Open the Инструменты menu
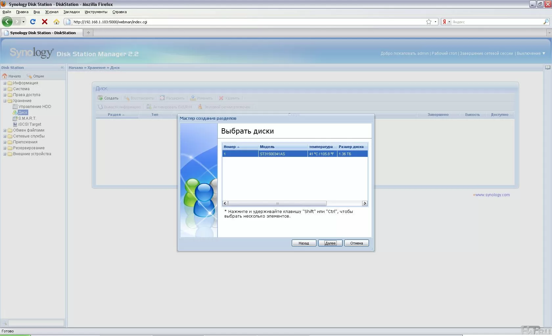552x336 pixels. 96,12
